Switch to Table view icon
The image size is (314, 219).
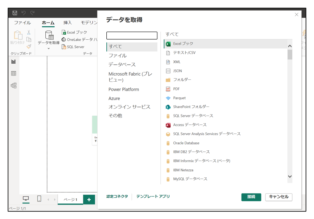pyautogui.click(x=14, y=73)
